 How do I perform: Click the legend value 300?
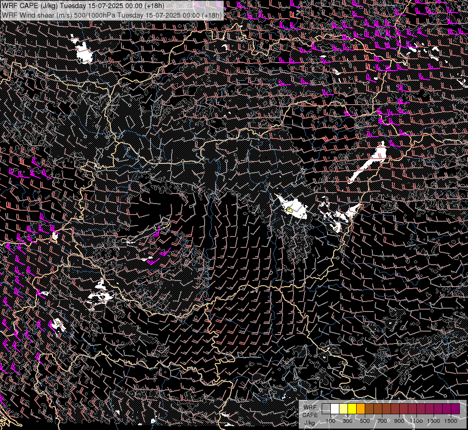348,421
